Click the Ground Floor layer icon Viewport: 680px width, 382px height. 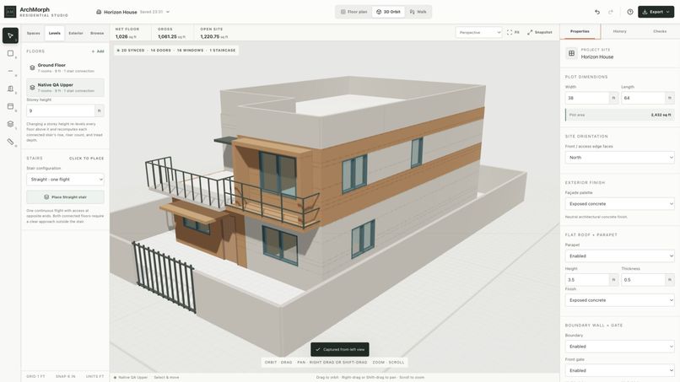[x=32, y=67]
